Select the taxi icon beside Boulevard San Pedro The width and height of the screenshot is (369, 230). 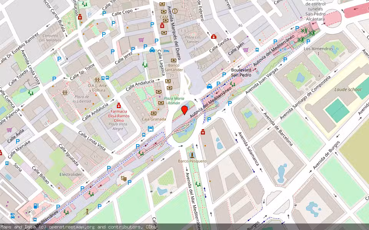pos(209,86)
